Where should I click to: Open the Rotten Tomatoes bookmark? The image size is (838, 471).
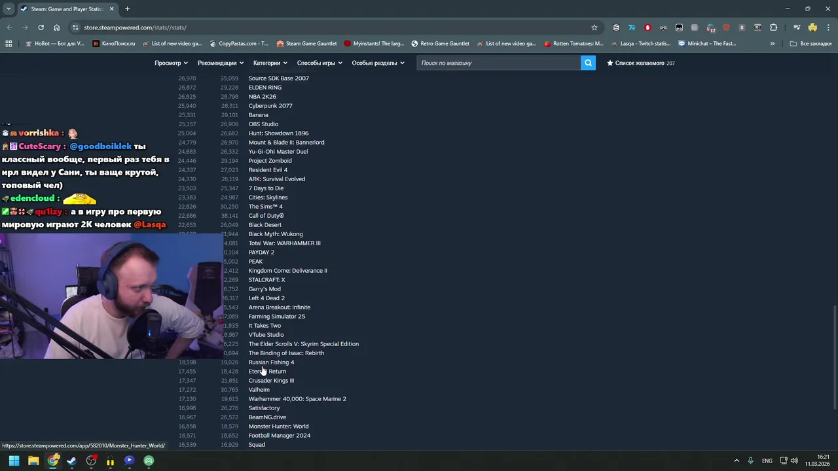(574, 44)
